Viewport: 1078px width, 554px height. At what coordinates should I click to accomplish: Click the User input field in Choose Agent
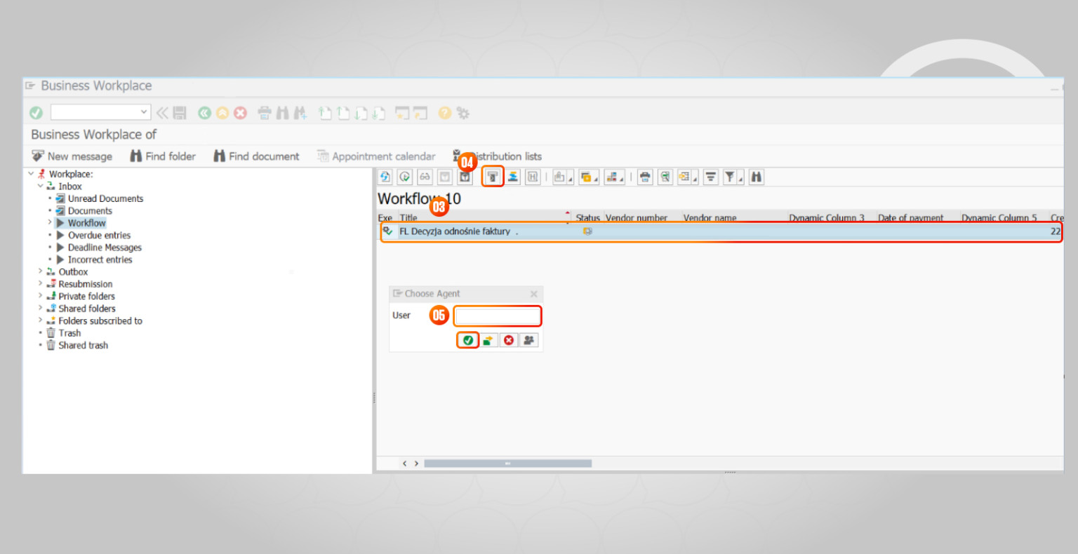click(497, 316)
